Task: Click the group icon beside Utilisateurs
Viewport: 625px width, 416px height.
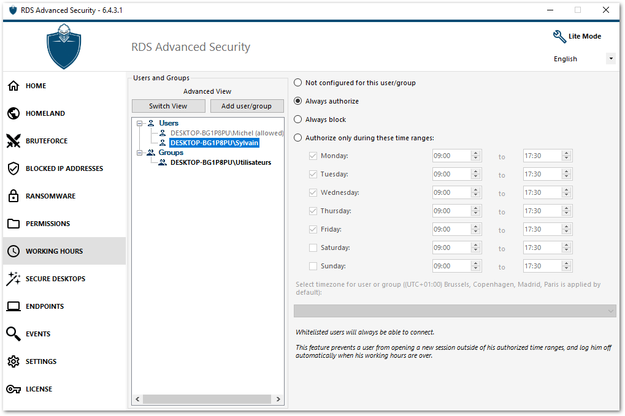Action: 163,162
